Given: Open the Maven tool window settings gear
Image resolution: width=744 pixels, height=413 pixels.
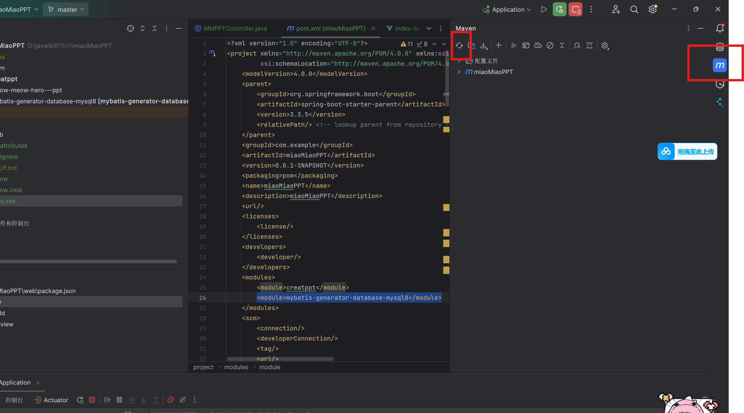Looking at the screenshot, I should coord(605,45).
